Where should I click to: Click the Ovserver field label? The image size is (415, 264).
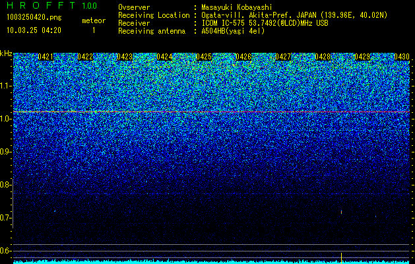134,7
